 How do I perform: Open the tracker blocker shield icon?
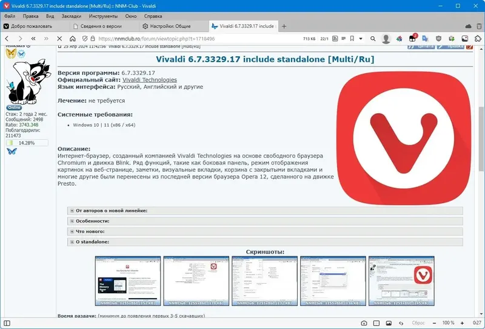click(x=85, y=39)
